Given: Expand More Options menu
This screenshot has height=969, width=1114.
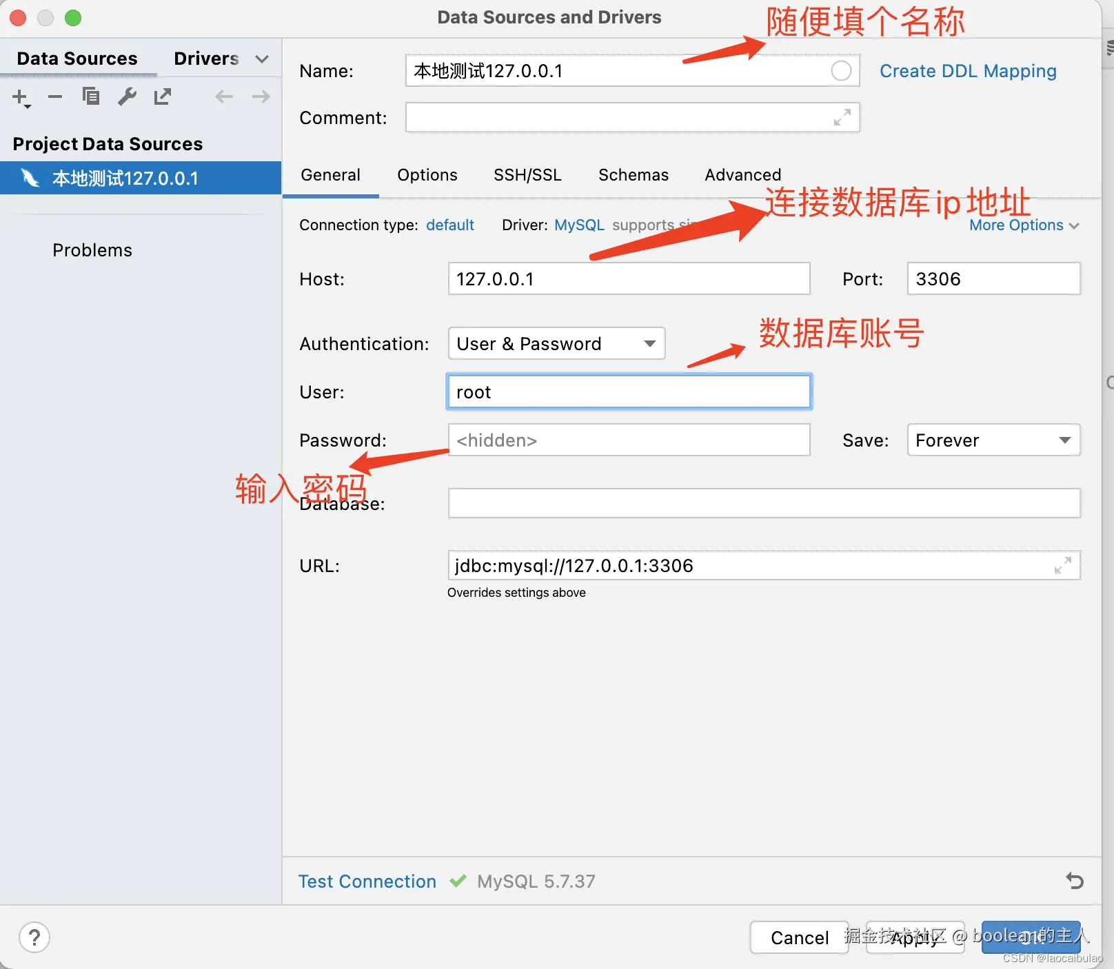Looking at the screenshot, I should tap(1024, 225).
